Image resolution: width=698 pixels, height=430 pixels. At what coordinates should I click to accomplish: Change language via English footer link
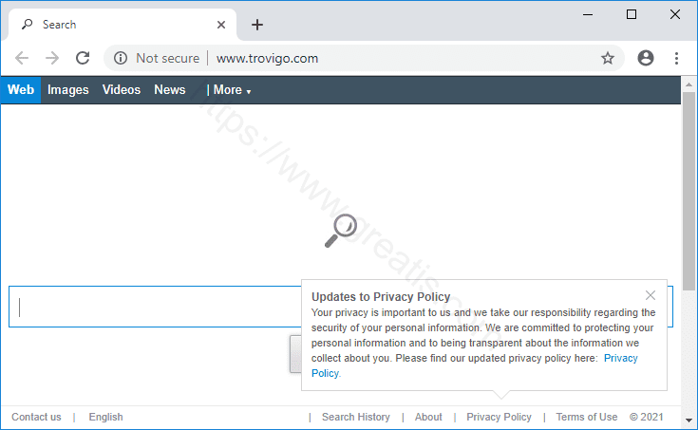tap(105, 417)
